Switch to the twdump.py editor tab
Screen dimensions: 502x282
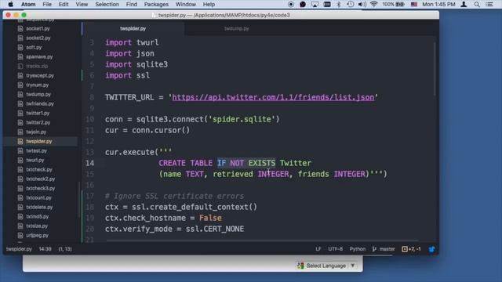pos(237,28)
